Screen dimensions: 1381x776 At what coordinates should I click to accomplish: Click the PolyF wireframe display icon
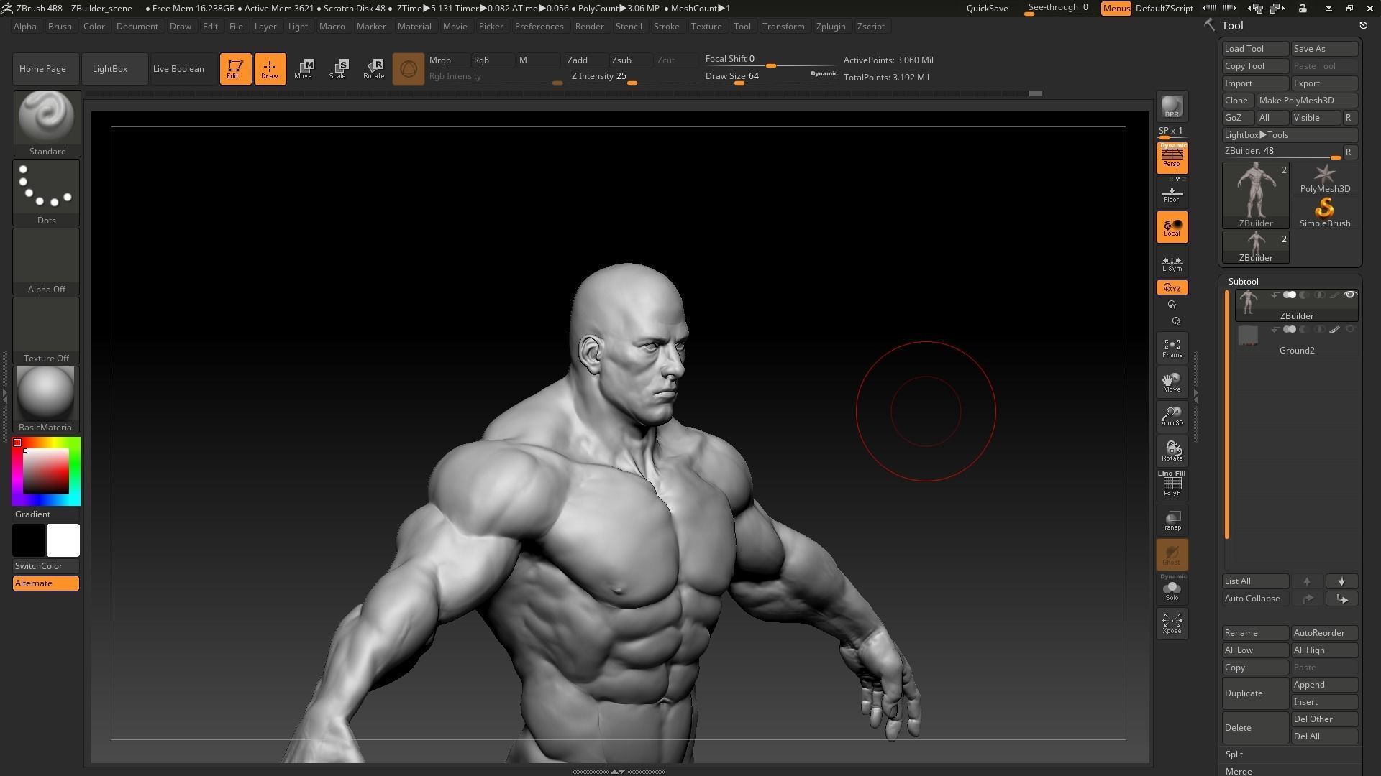pyautogui.click(x=1172, y=485)
